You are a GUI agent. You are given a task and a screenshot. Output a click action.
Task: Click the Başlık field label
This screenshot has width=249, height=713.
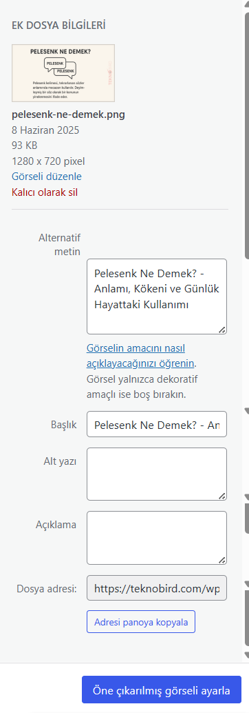coord(64,424)
